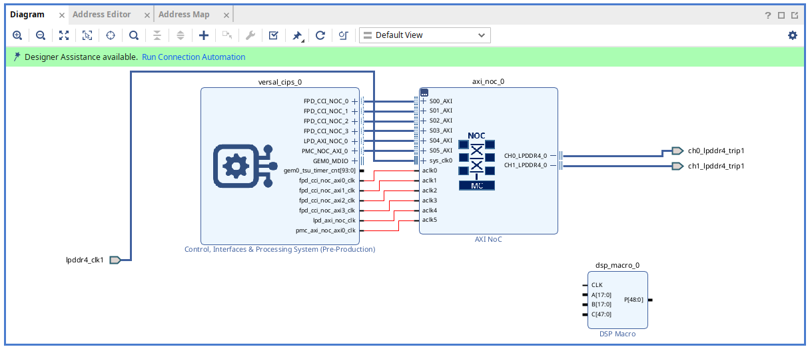The image size is (808, 349).
Task: Maximize the diagram panel
Action: [x=781, y=15]
